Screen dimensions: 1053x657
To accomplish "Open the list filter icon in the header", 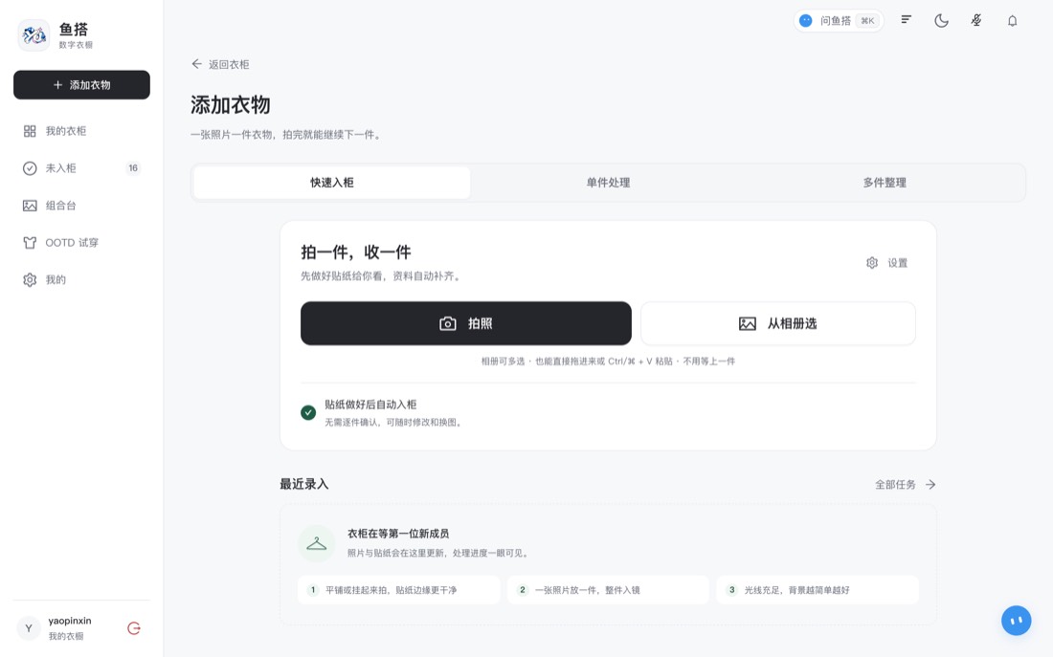I will click(x=906, y=20).
